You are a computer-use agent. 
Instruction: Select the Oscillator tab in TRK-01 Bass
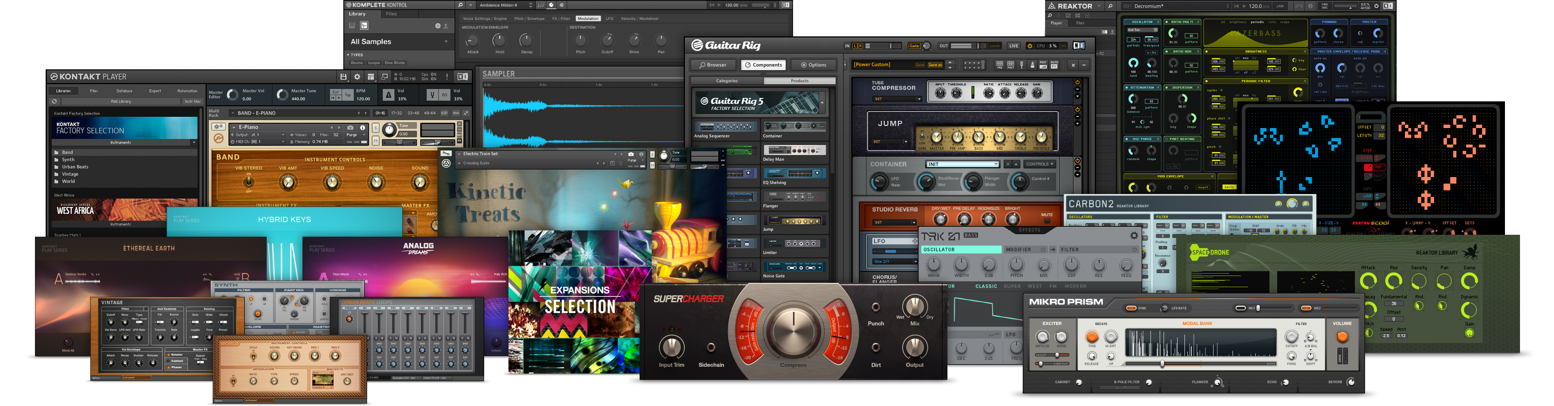[961, 249]
